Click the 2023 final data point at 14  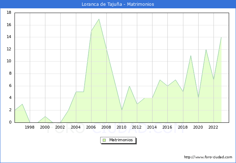tap(221, 37)
